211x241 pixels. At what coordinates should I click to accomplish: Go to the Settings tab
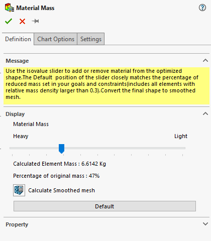coord(91,39)
